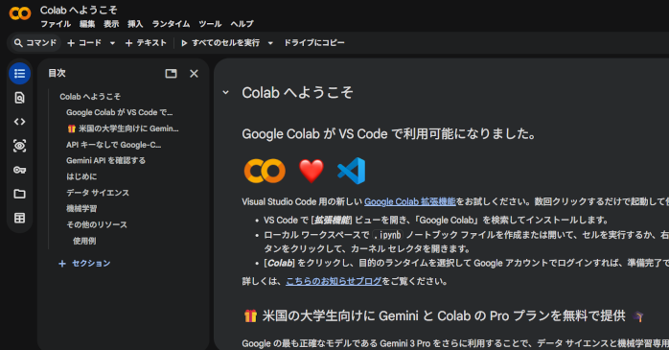Click the red heart image in the notebook
The width and height of the screenshot is (669, 350).
(311, 171)
